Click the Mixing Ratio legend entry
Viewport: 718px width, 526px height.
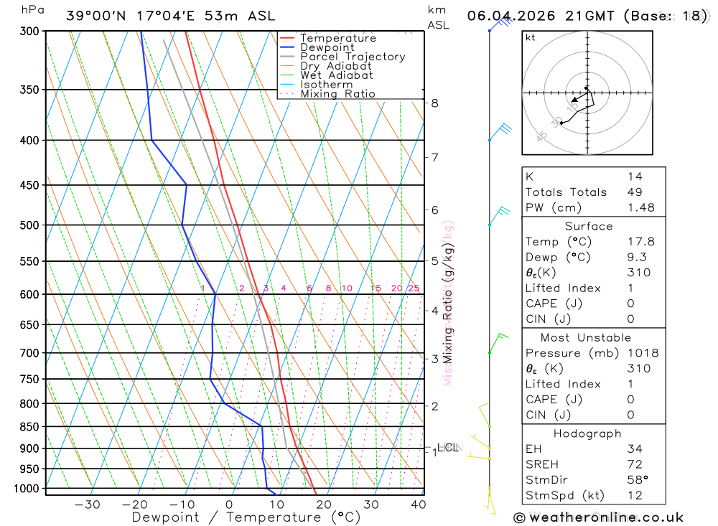pos(327,94)
